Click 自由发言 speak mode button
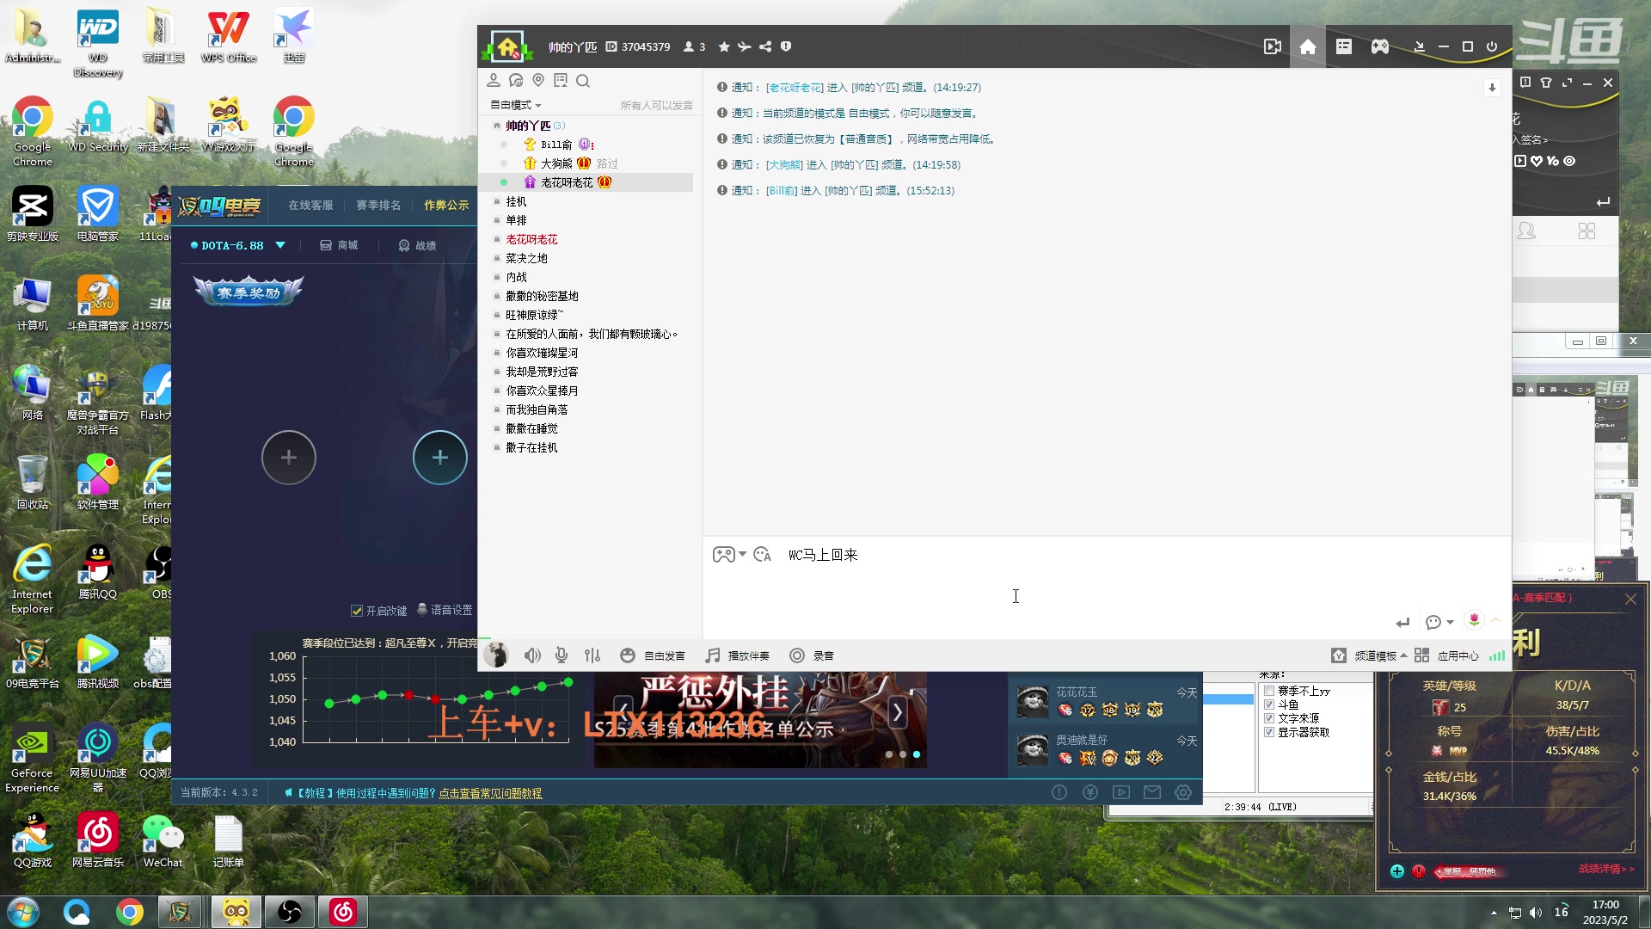This screenshot has width=1651, height=929. click(x=653, y=655)
